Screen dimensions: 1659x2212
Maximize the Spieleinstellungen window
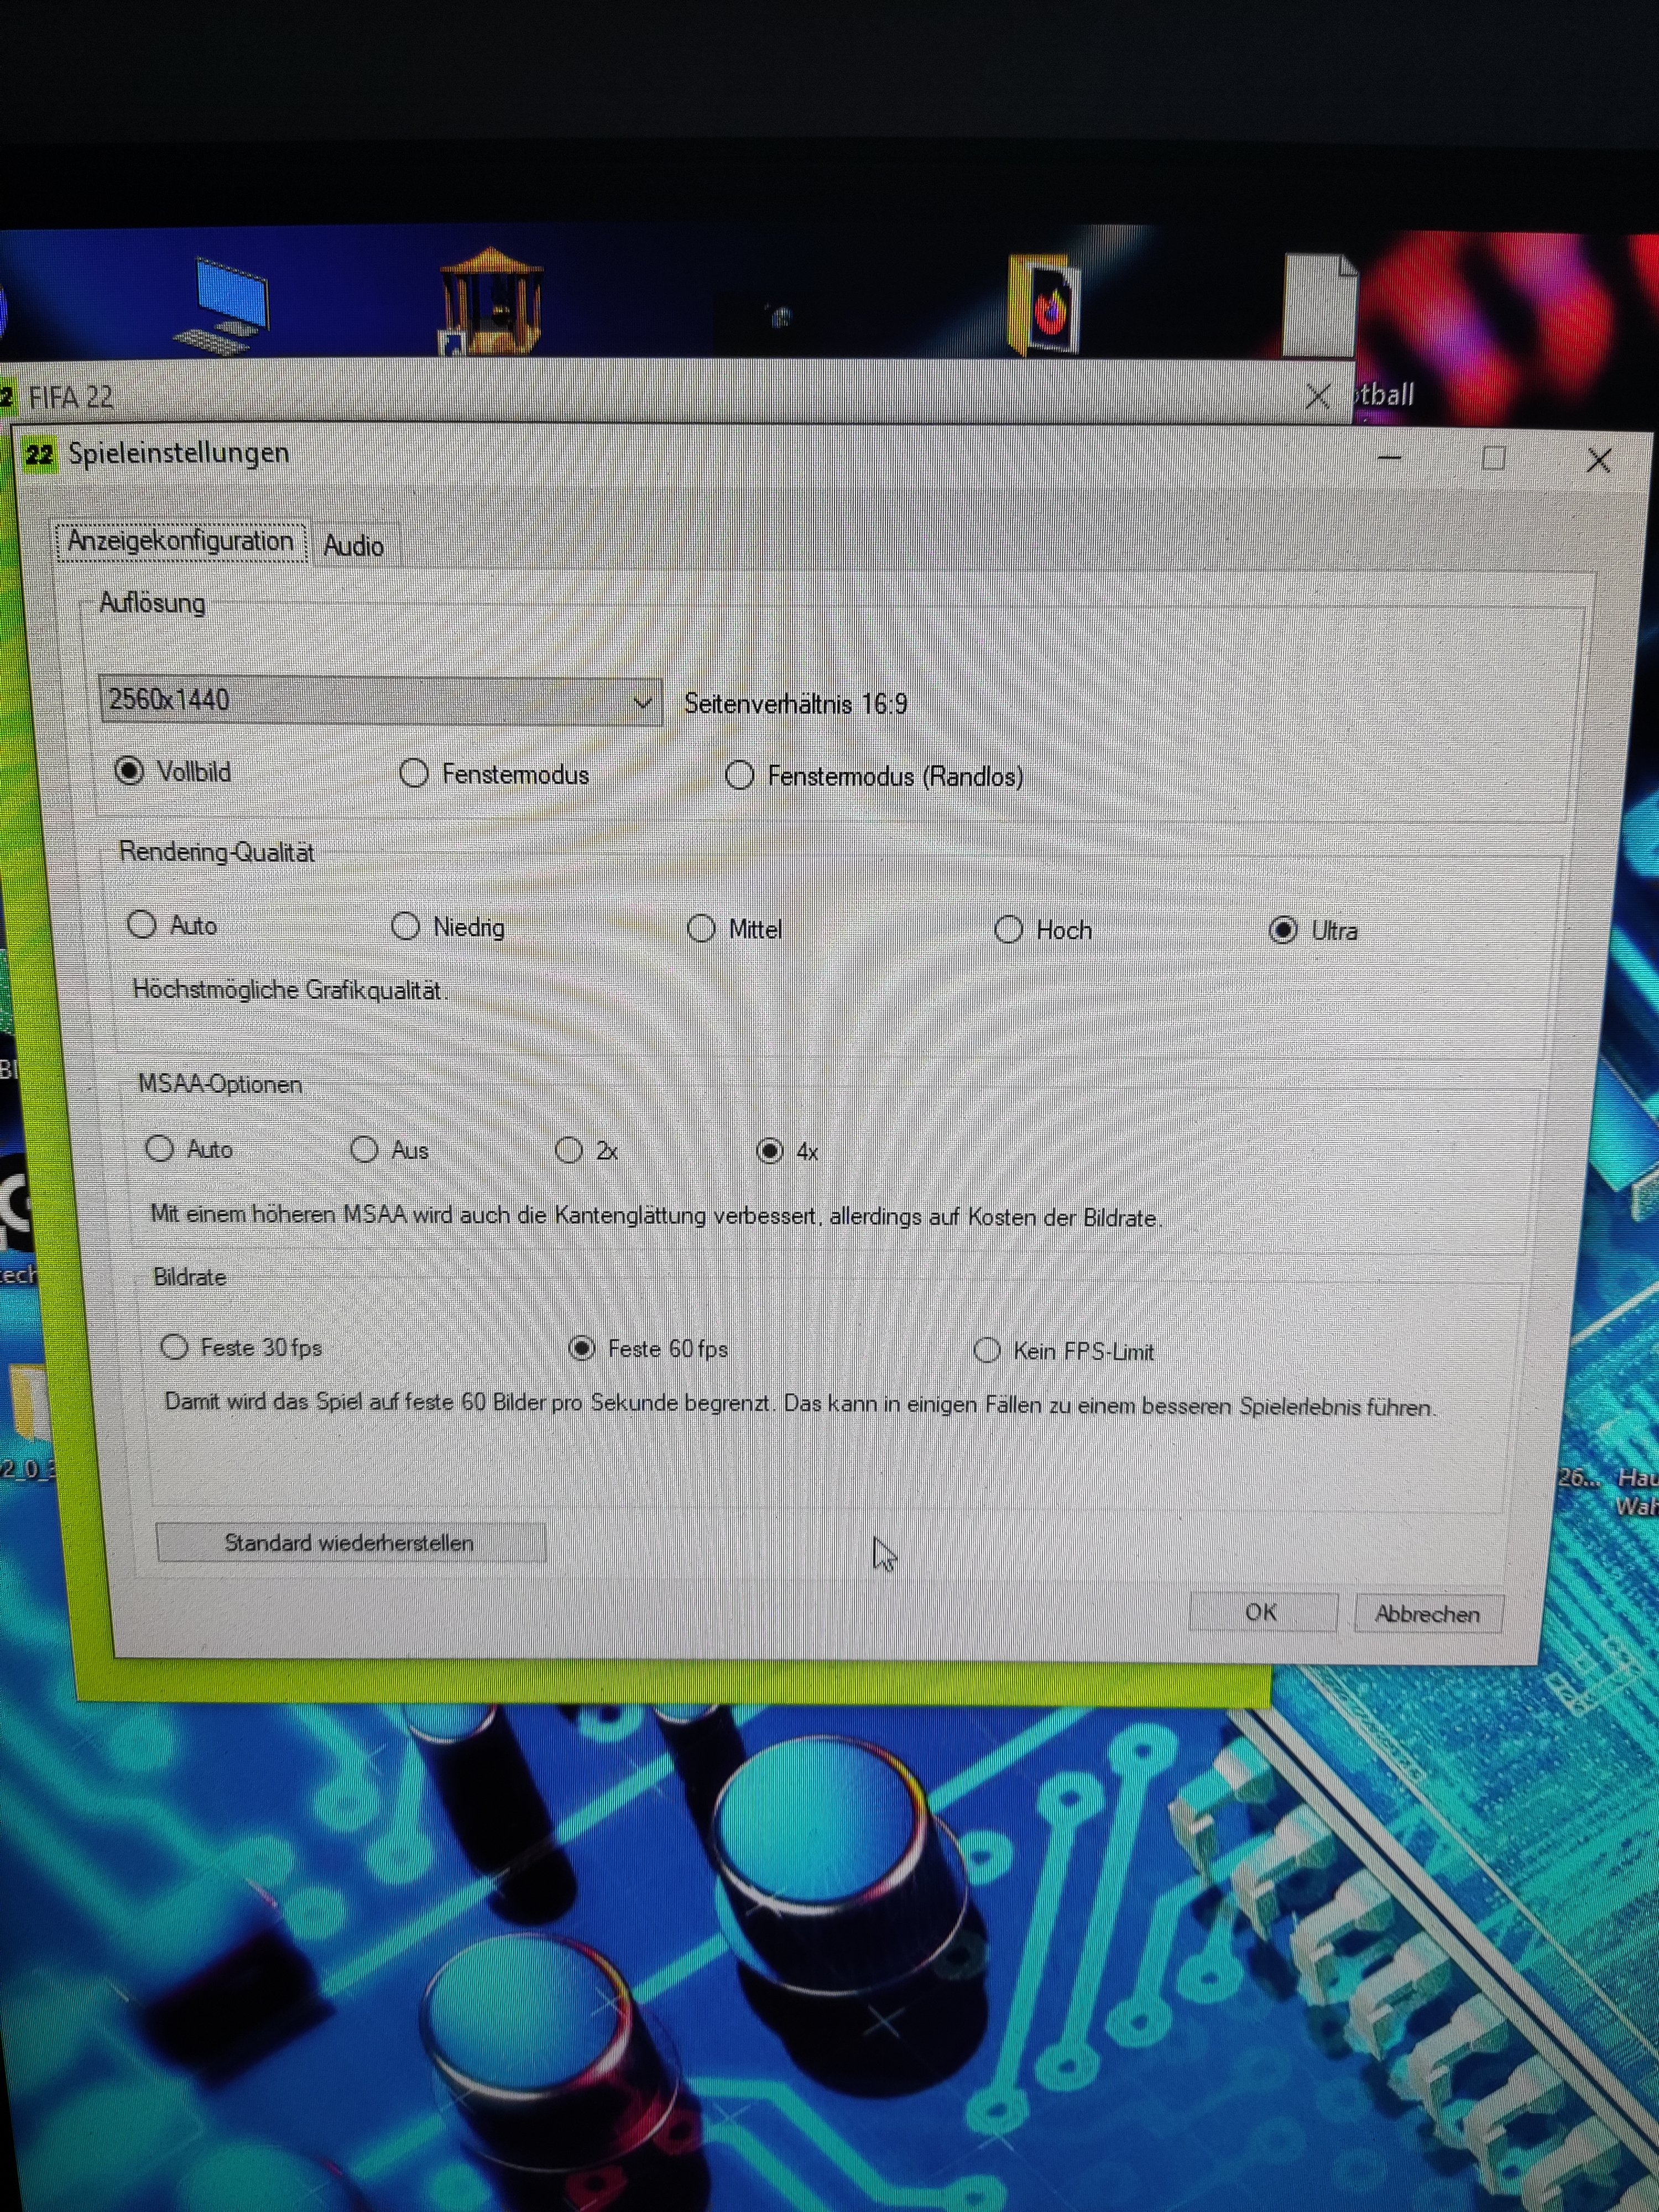click(x=1493, y=459)
